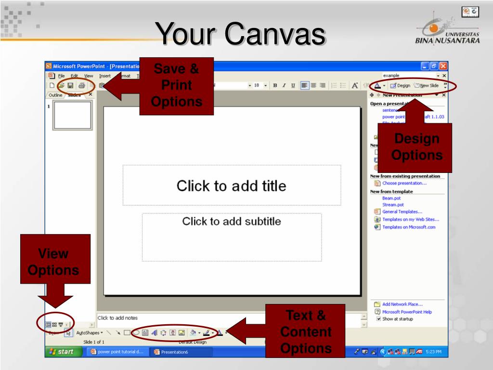Insert Picture from drawing toolbar

tap(182, 332)
